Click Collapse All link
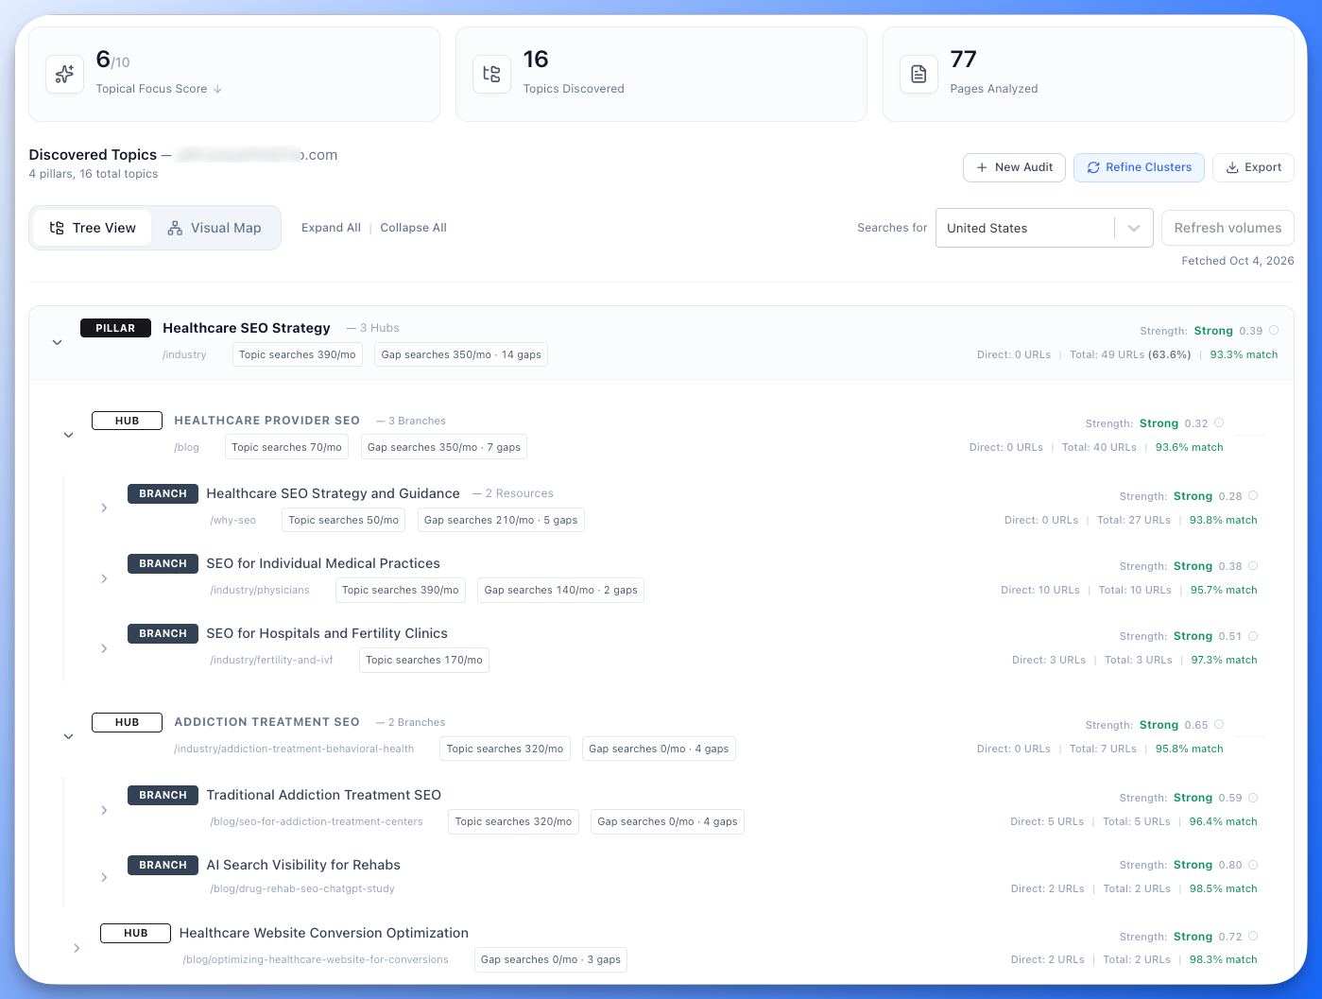 (x=413, y=228)
